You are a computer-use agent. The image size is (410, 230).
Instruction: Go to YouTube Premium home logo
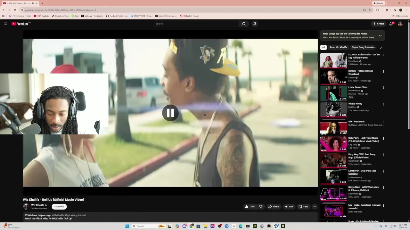click(20, 24)
